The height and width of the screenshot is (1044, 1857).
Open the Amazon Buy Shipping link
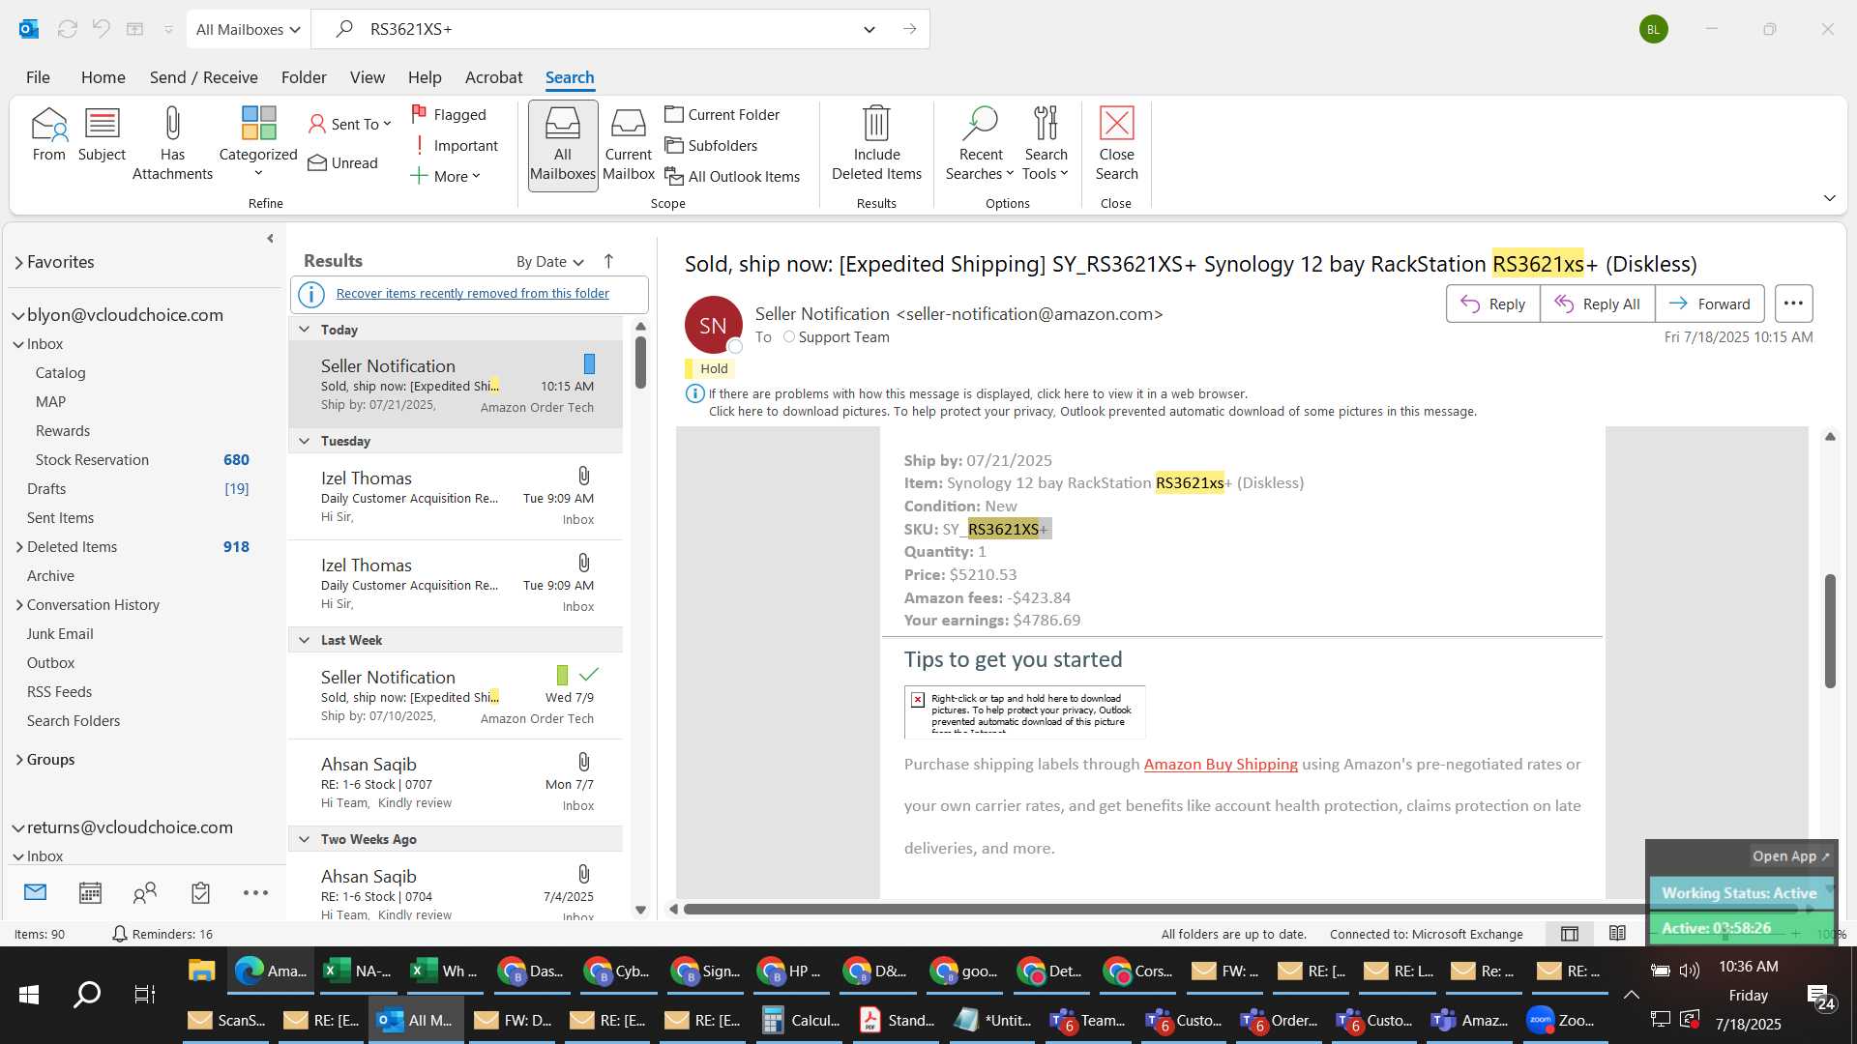point(1221,764)
